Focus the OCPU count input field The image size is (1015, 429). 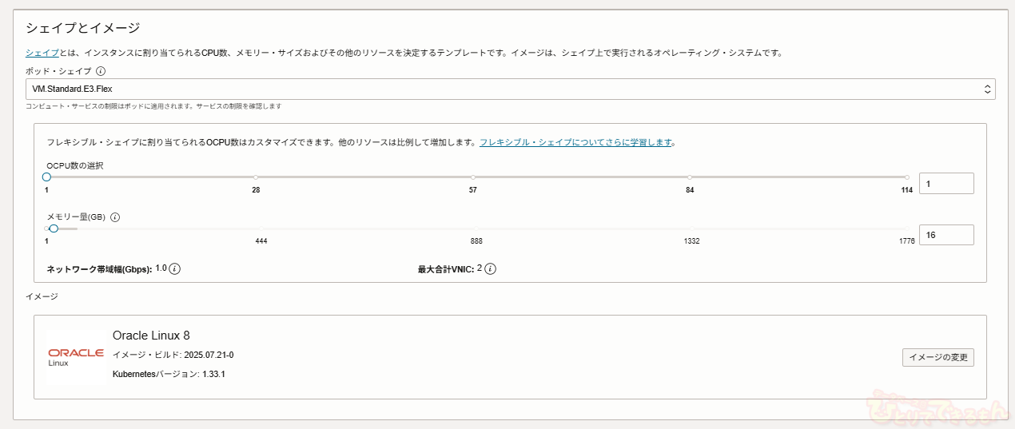[946, 184]
